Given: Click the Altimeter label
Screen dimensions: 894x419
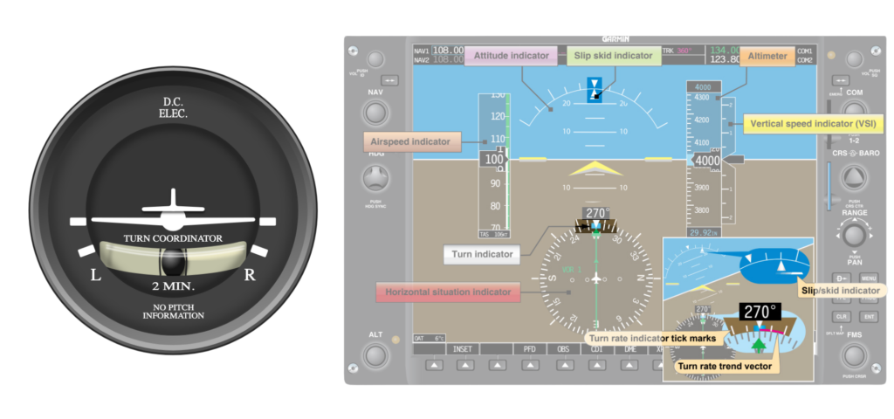Looking at the screenshot, I should point(767,56).
